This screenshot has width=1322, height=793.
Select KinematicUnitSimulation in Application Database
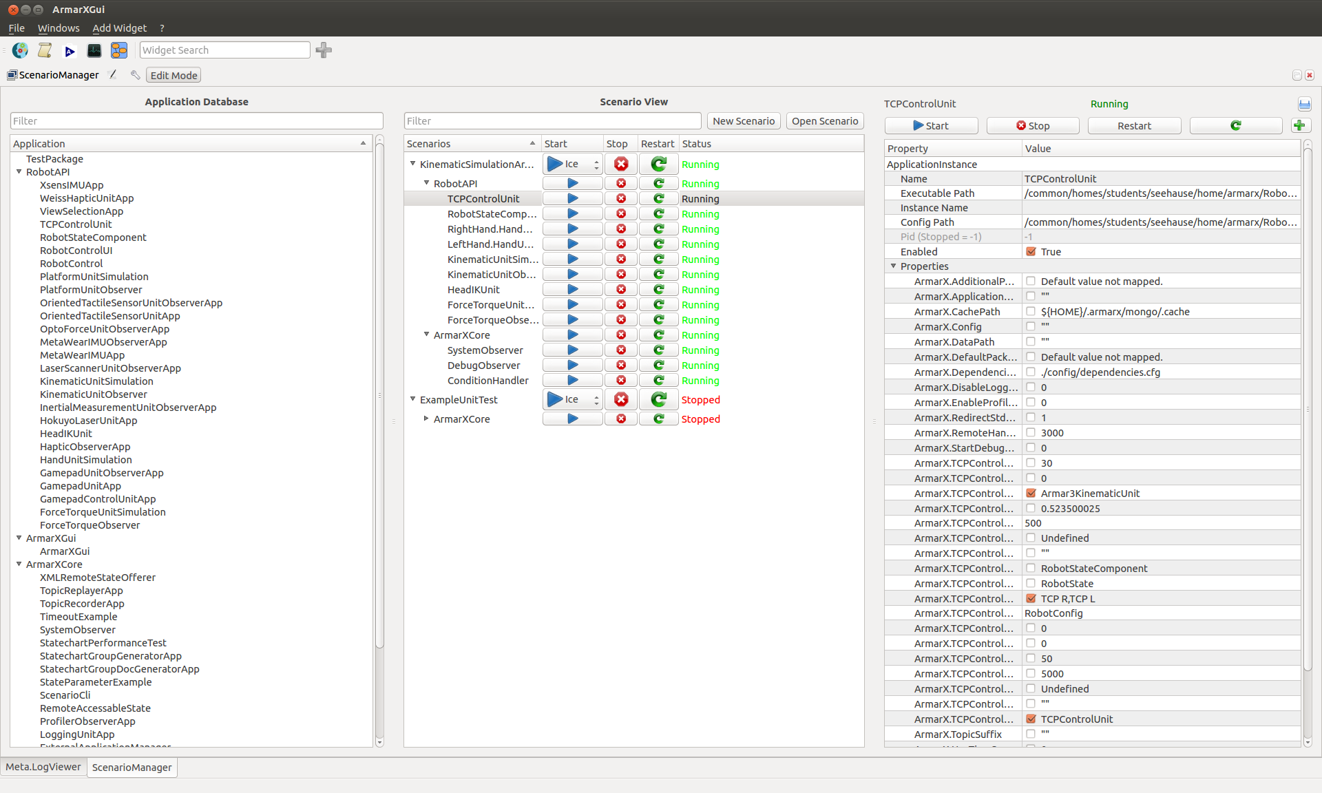(96, 381)
